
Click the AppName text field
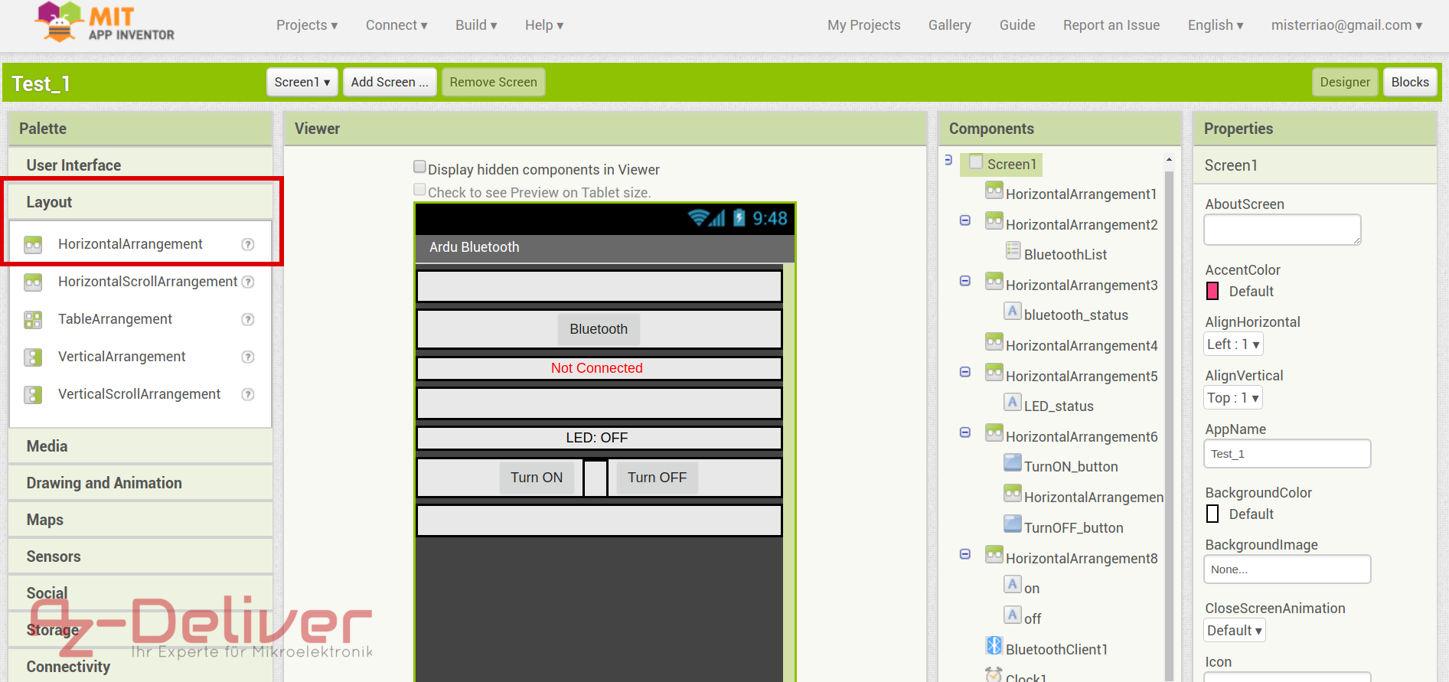1286,454
